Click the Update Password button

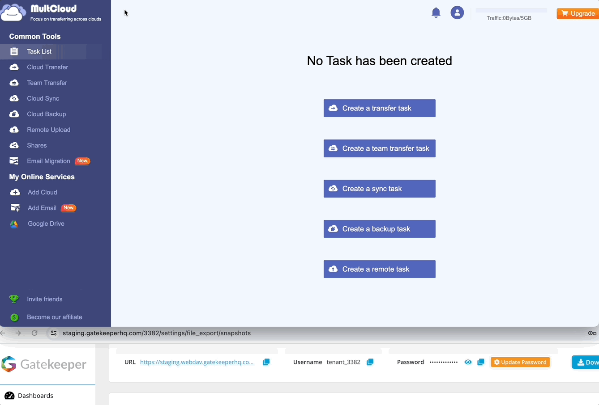click(x=520, y=362)
